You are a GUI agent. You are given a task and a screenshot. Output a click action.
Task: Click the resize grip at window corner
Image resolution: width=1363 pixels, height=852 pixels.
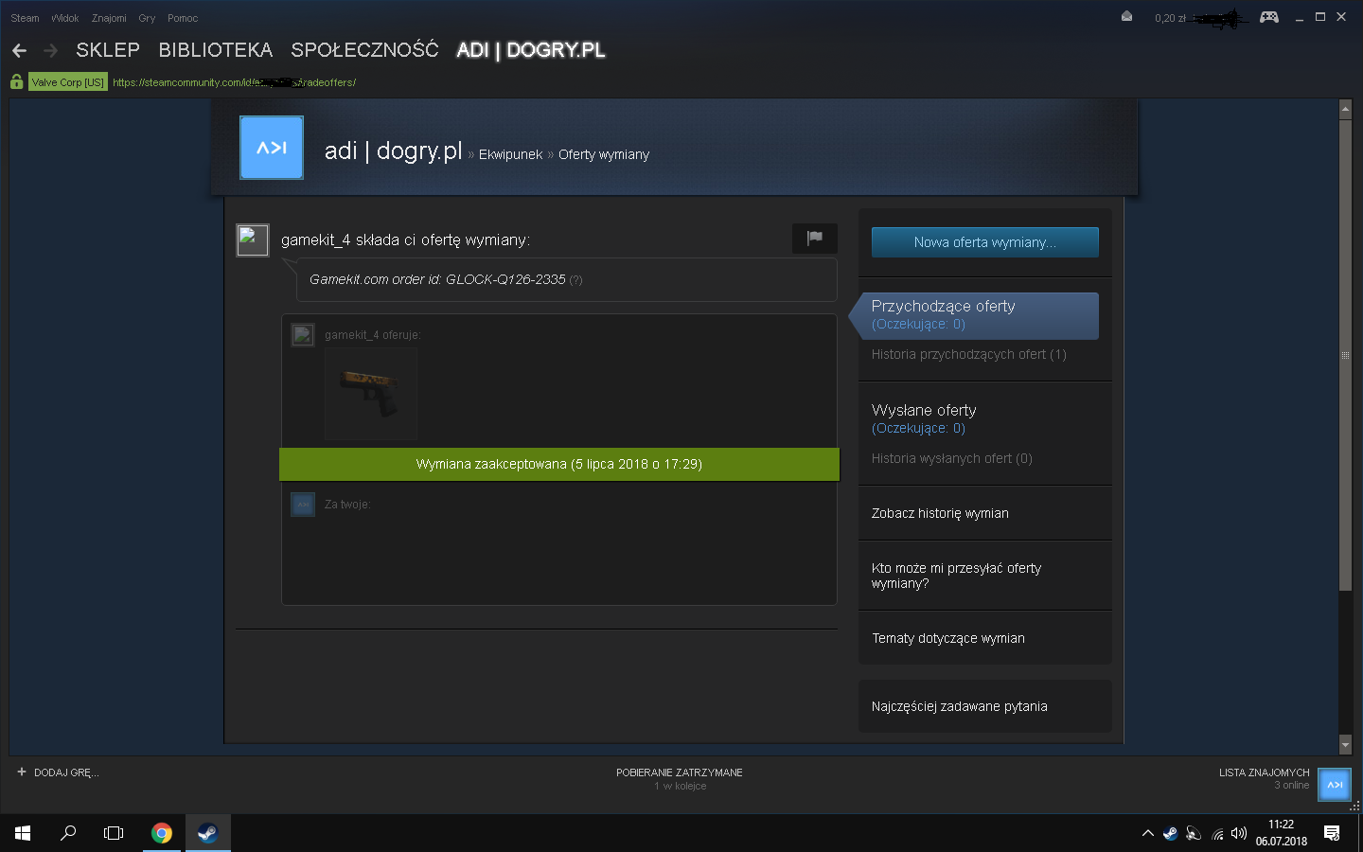[x=1355, y=807]
